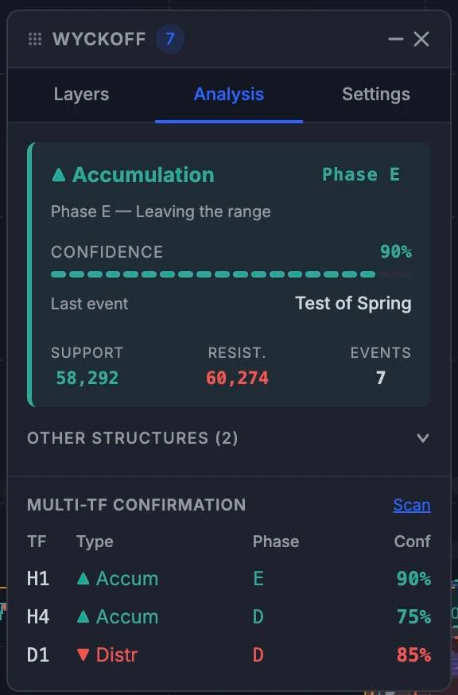Click the H4 Accum up-triangle icon
This screenshot has width=458, height=695.
point(83,616)
